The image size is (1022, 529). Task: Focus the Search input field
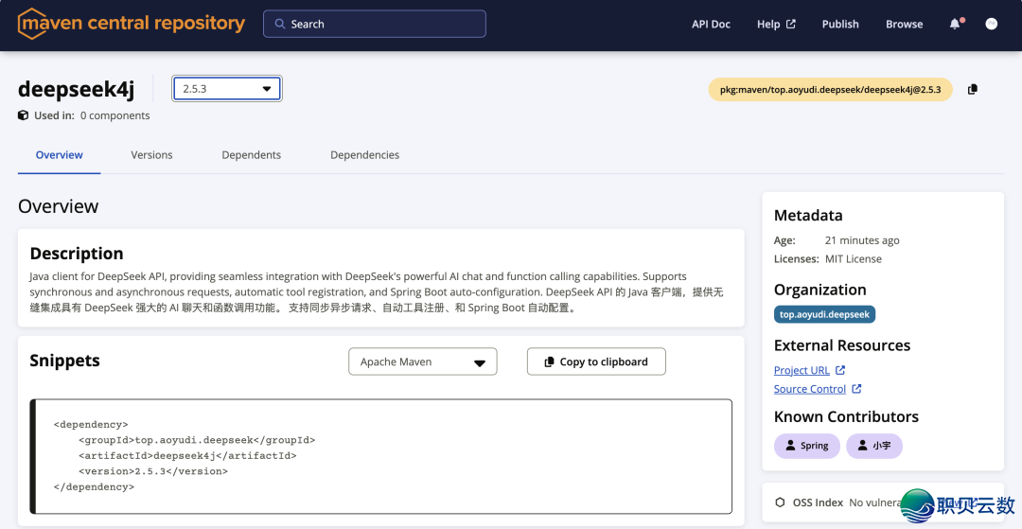(x=375, y=24)
